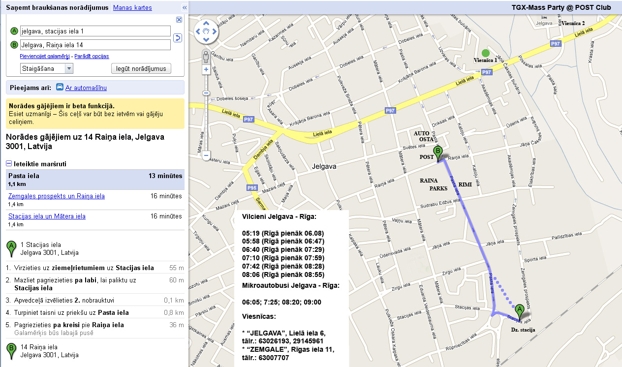622x367 pixels.
Task: Click the large A marker at '1 Stacijas iela'
Action: 11,249
